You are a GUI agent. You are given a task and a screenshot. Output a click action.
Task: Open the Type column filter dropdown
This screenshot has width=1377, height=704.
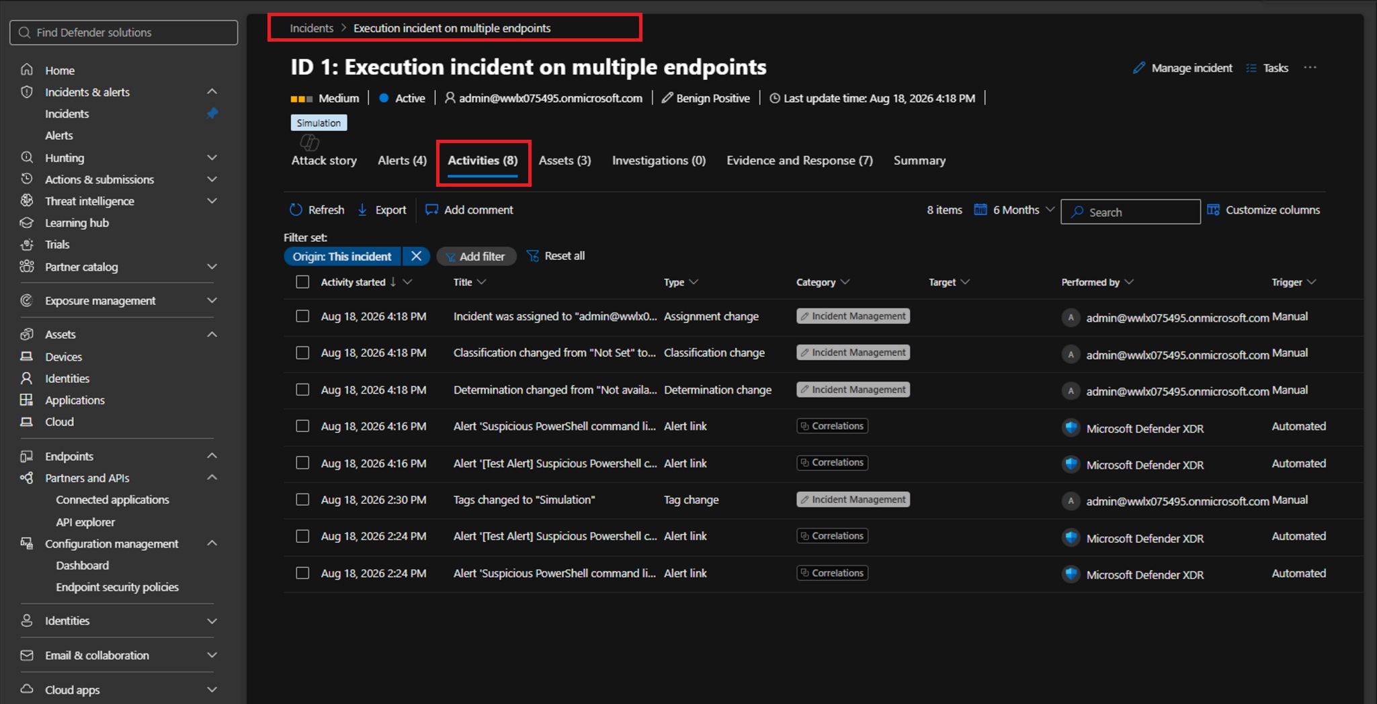694,282
